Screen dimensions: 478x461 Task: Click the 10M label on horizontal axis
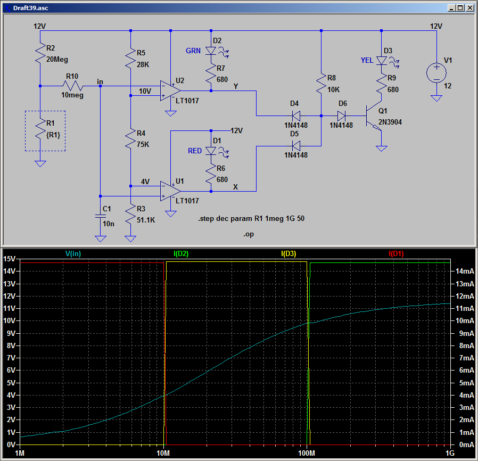(163, 454)
